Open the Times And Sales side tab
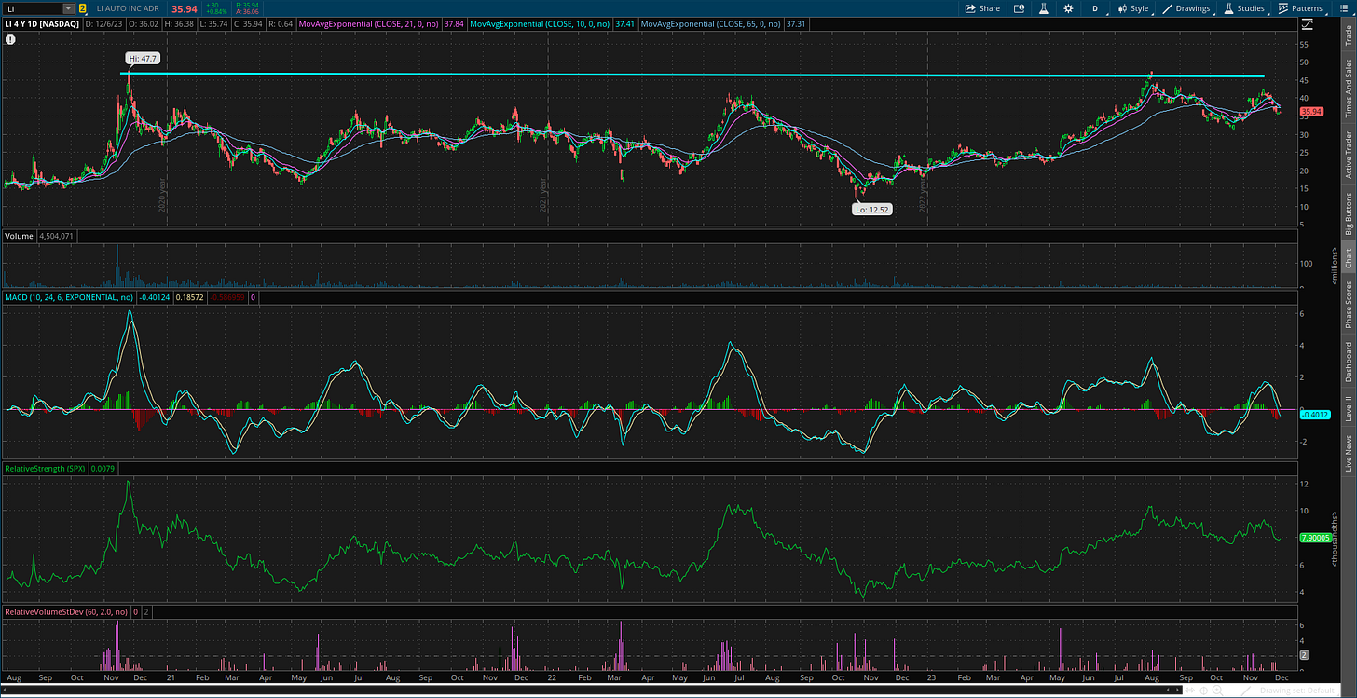This screenshot has width=1357, height=698. tap(1348, 87)
